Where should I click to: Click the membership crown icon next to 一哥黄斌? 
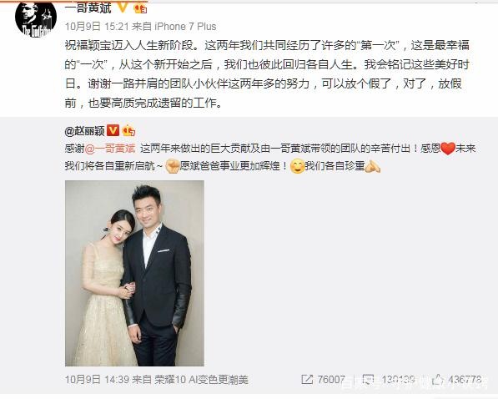[140, 8]
